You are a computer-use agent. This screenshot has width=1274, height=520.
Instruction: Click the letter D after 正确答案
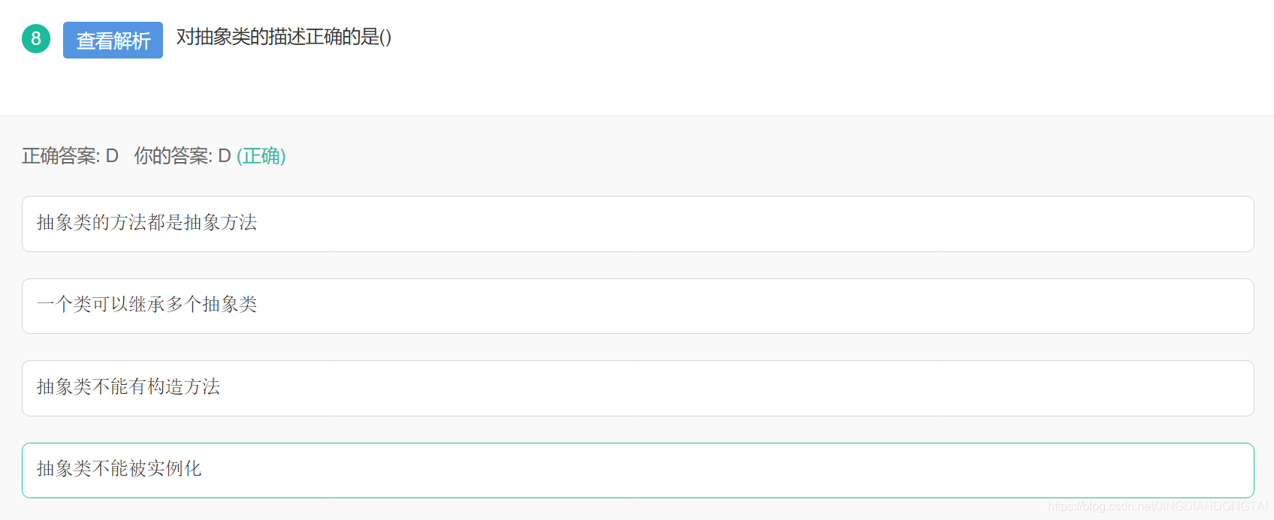point(112,156)
